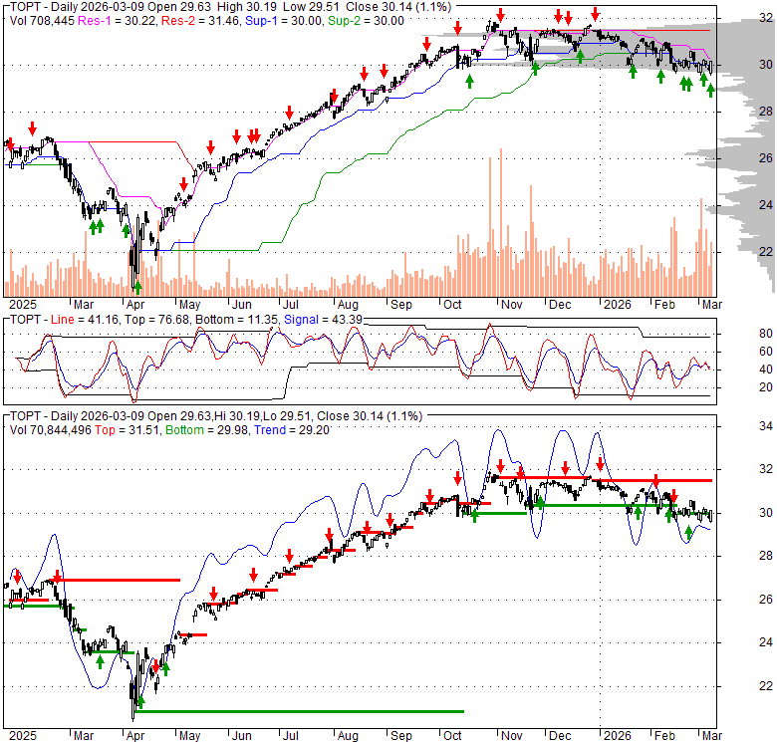Image resolution: width=777 pixels, height=742 pixels.
Task: Click 32 on the upper price chart axis
Action: [x=766, y=18]
